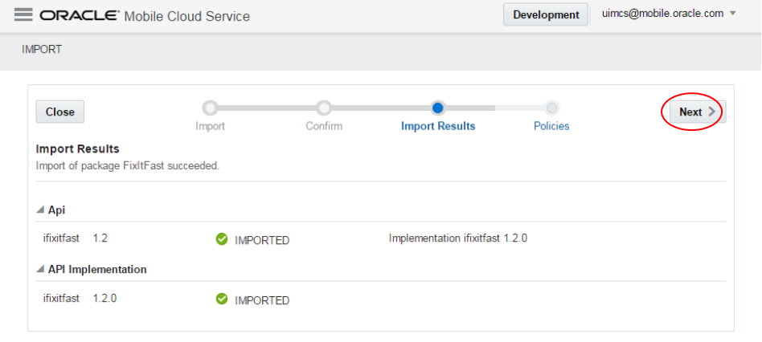
Task: Click green check icon for ifixitfast 1.2
Action: coord(222,239)
